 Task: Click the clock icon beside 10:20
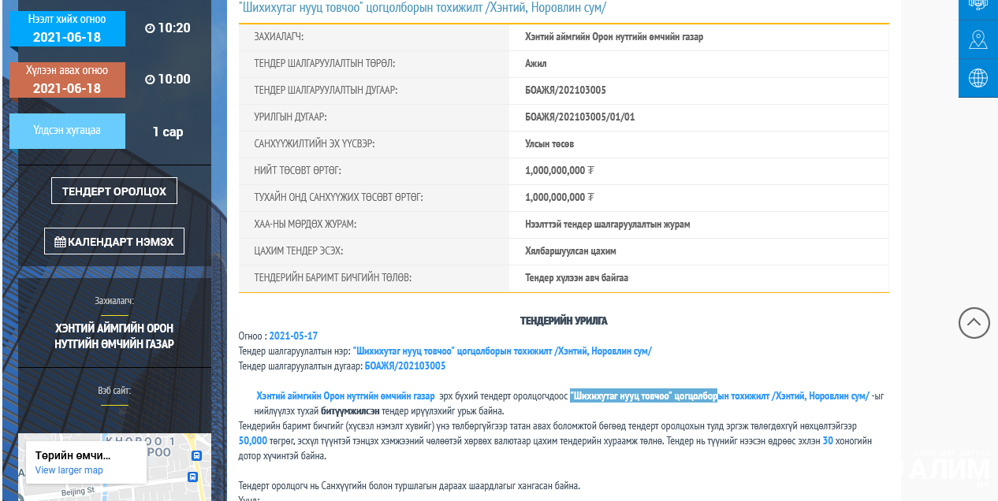150,28
